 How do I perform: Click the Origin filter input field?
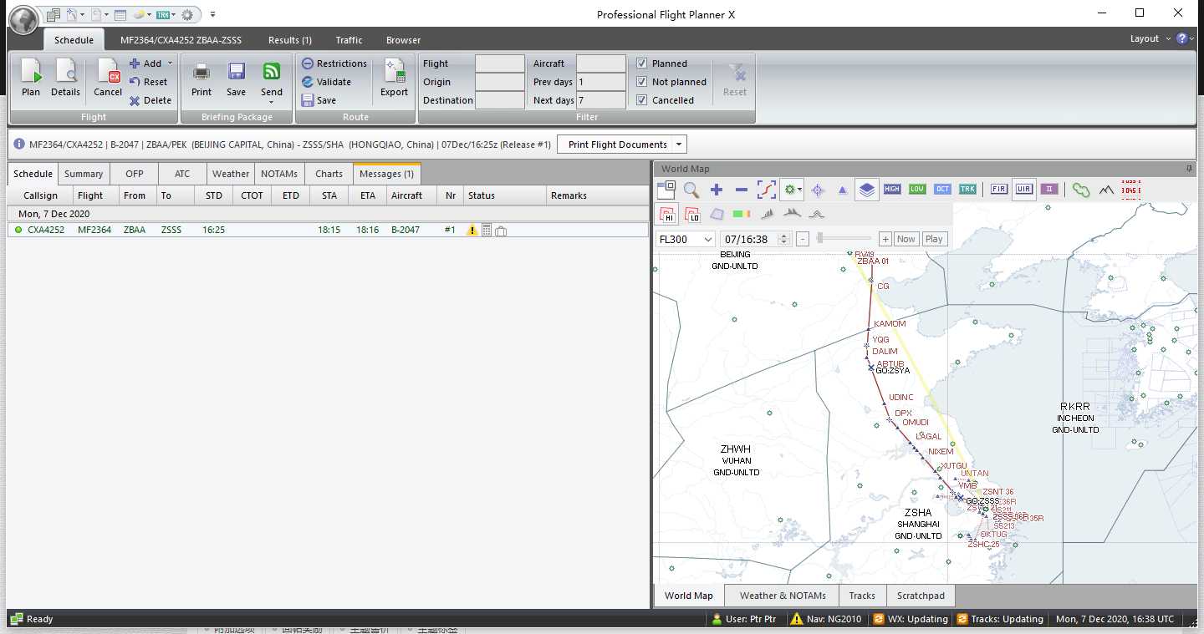click(x=500, y=82)
